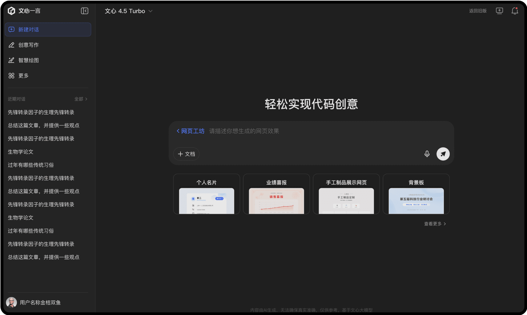The image size is (527, 315).
Task: Open first 生物学论文 conversation
Action: coord(21,152)
